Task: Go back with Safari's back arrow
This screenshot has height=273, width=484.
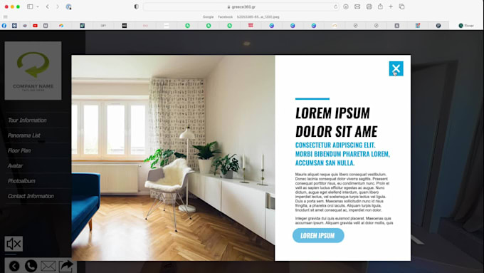Action: [48, 6]
